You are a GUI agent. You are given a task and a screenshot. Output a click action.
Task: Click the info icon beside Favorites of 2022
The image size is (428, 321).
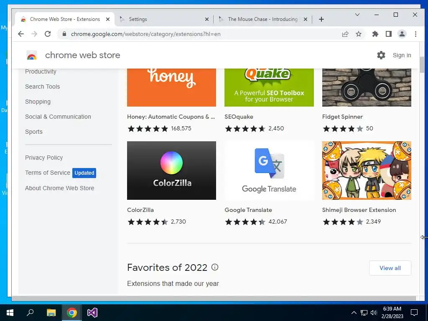click(215, 267)
